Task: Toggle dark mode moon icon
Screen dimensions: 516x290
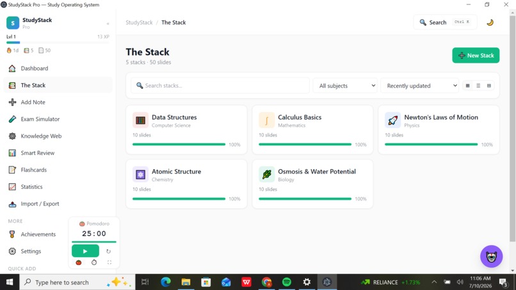Action: click(490, 22)
